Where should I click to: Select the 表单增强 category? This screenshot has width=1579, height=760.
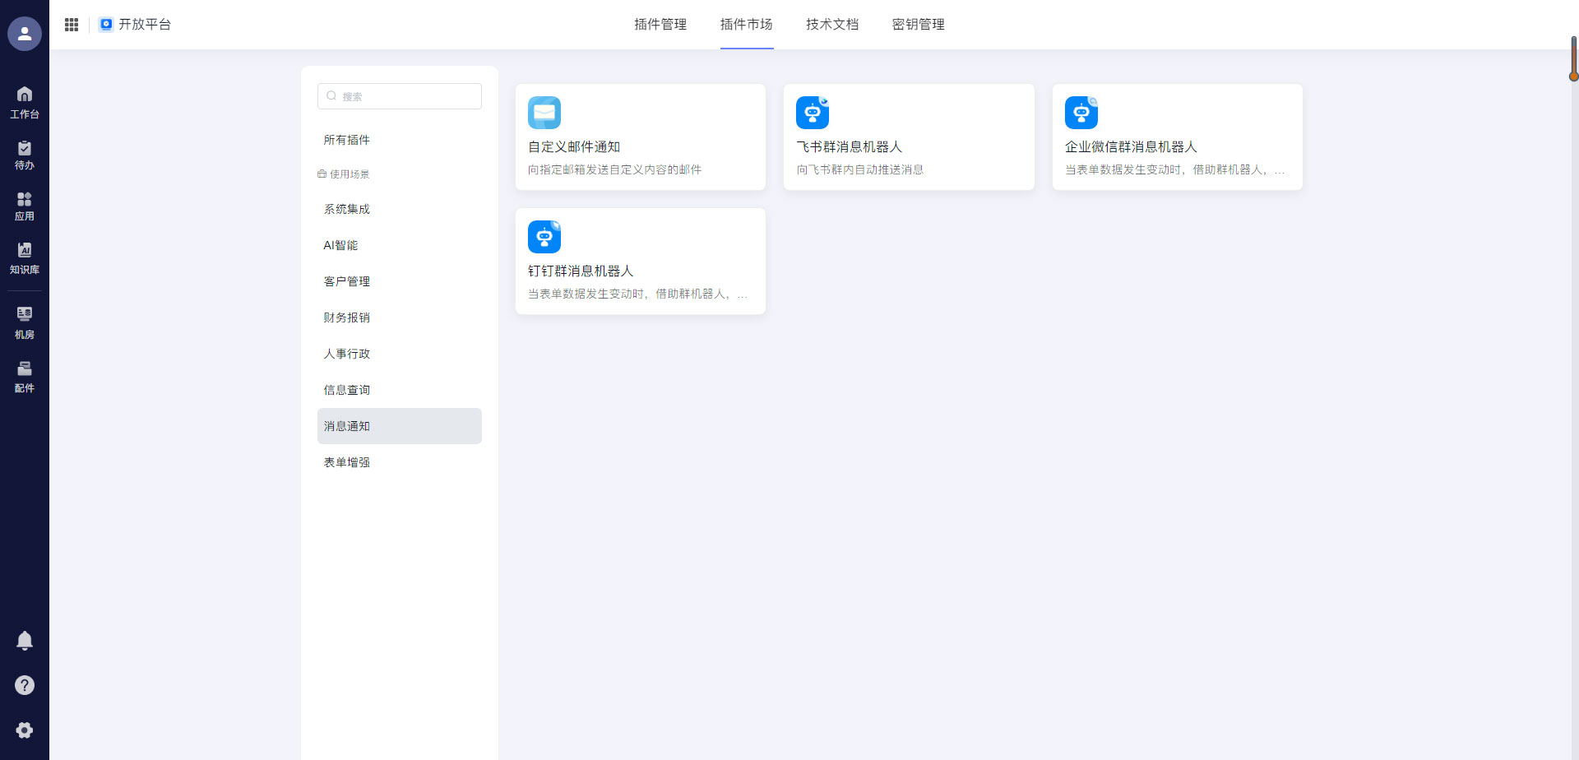click(347, 462)
